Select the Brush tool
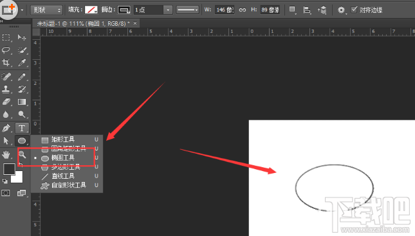Viewport: 415px width, 236px height. pos(22,77)
